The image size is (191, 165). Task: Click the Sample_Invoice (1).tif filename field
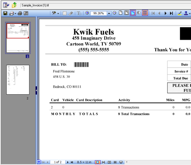pyautogui.click(x=106, y=5)
